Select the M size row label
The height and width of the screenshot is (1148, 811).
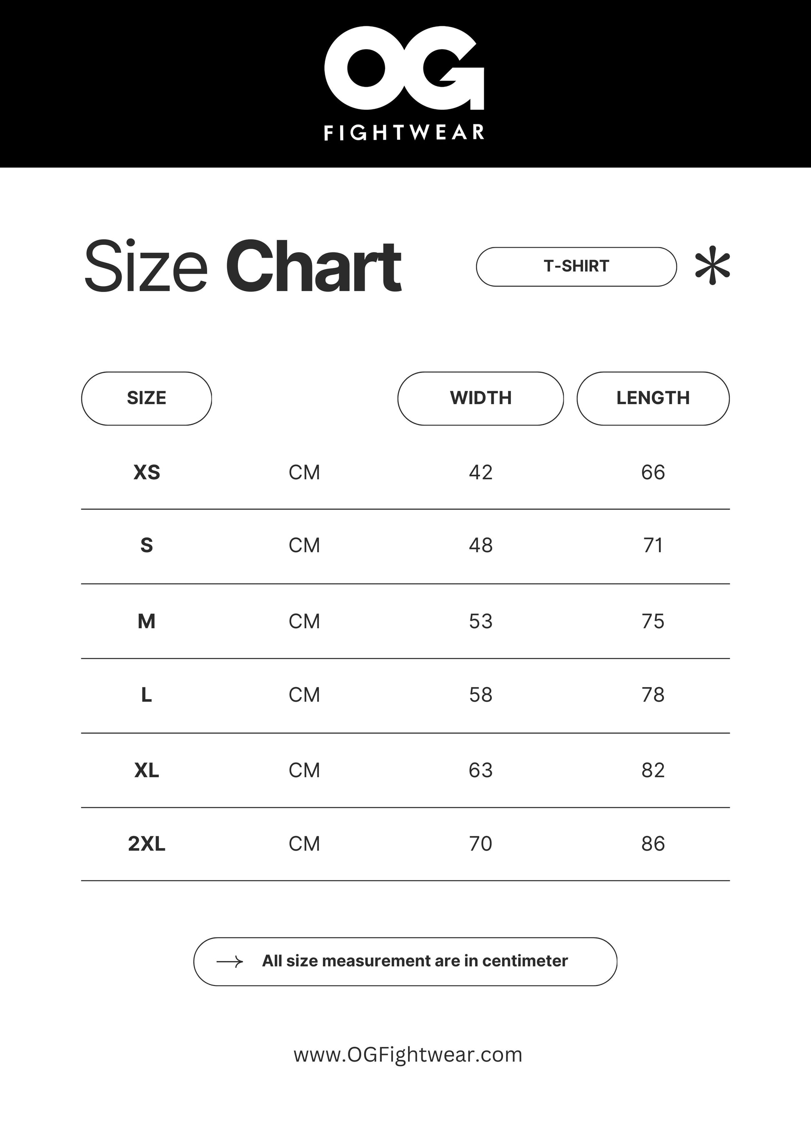(146, 622)
